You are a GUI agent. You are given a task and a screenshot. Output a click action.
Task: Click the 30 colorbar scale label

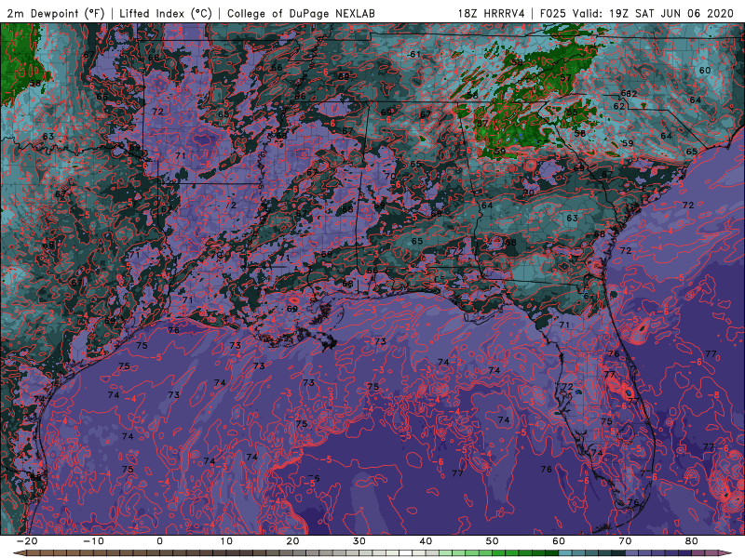[x=359, y=541]
